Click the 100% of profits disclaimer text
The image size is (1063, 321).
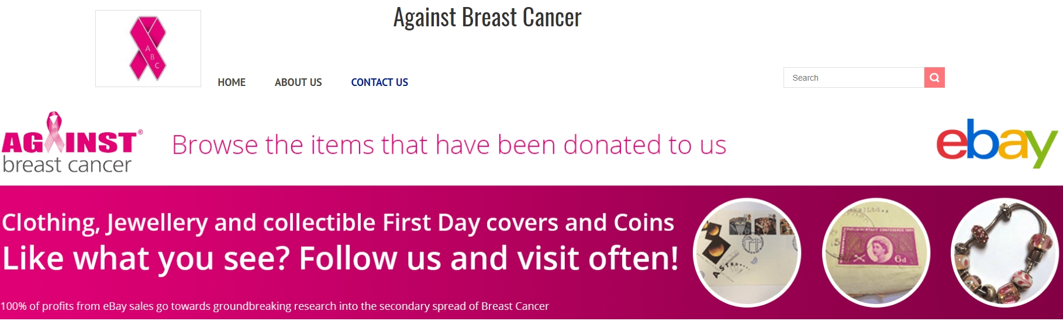tap(275, 306)
